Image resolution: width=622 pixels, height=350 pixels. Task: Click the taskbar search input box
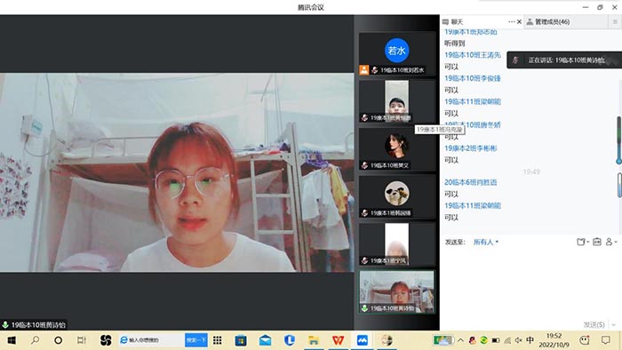click(152, 340)
